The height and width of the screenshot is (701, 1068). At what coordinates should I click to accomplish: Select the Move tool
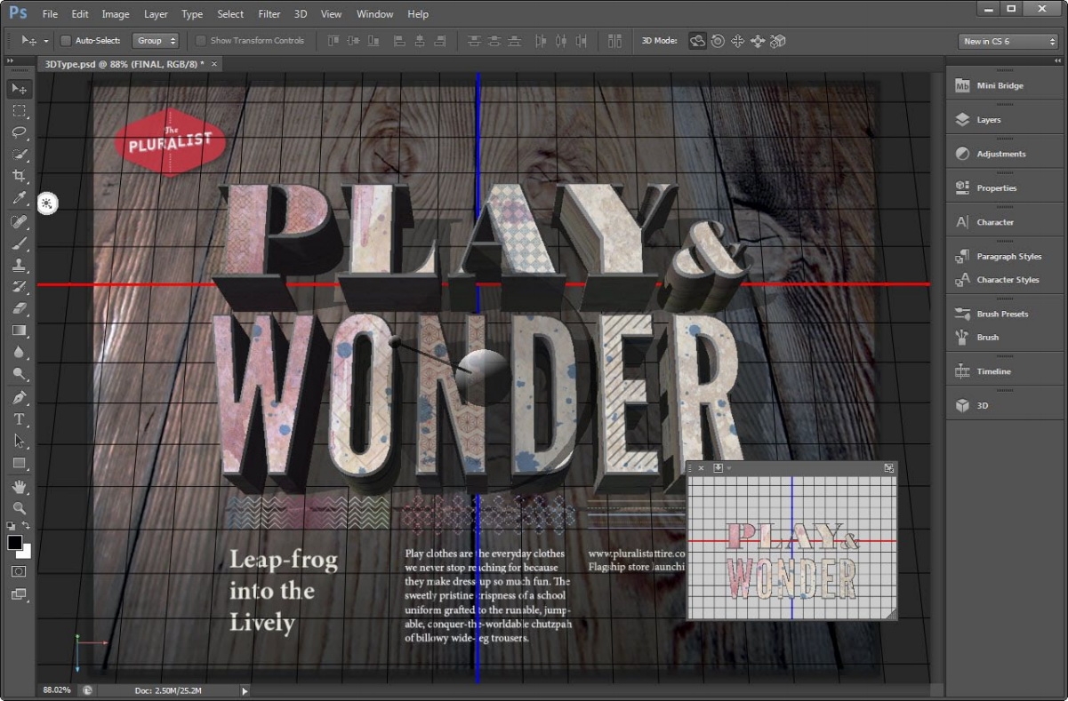[20, 89]
